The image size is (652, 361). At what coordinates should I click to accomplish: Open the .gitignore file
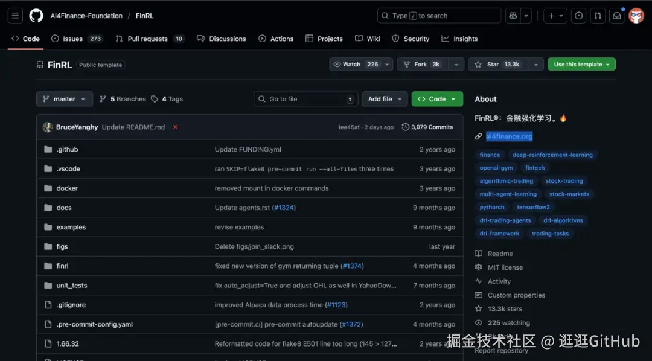coord(71,305)
